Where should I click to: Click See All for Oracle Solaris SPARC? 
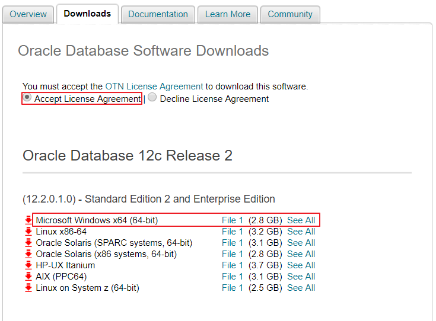[x=301, y=243]
